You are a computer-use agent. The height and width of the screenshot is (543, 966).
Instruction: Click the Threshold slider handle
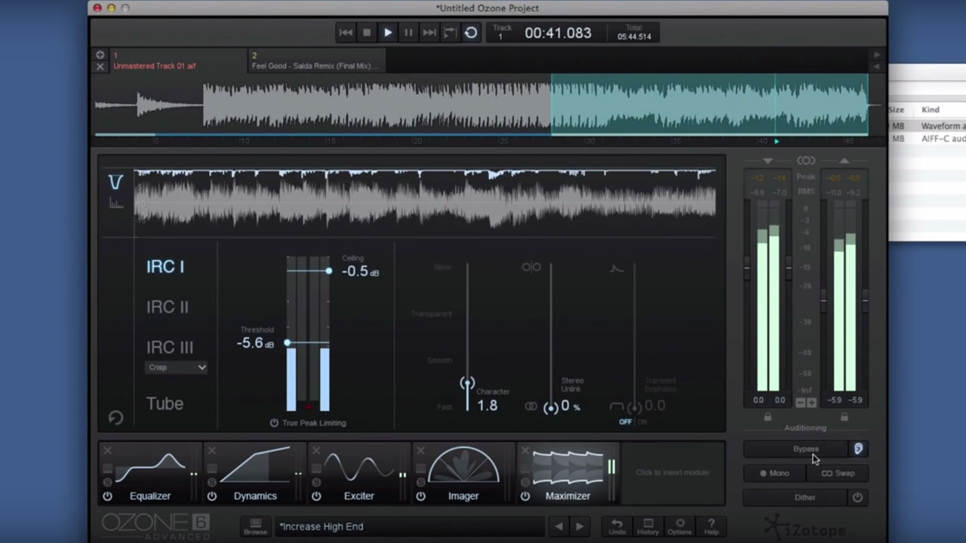(x=287, y=343)
